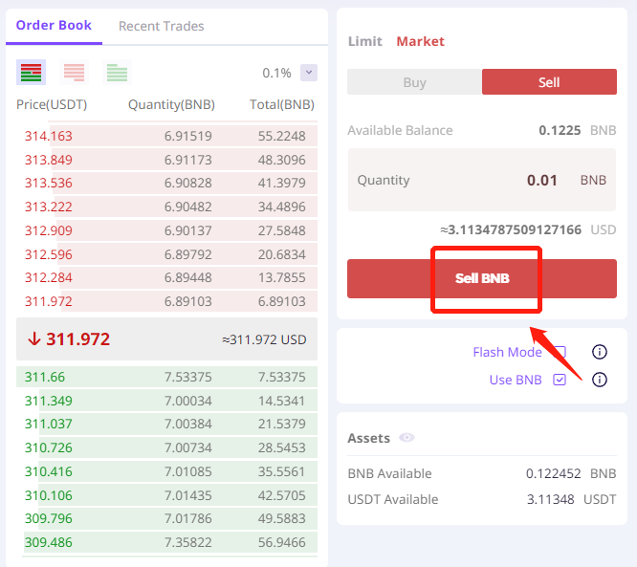Image resolution: width=637 pixels, height=567 pixels.
Task: Open the info icon next to Flash Mode
Action: click(599, 352)
